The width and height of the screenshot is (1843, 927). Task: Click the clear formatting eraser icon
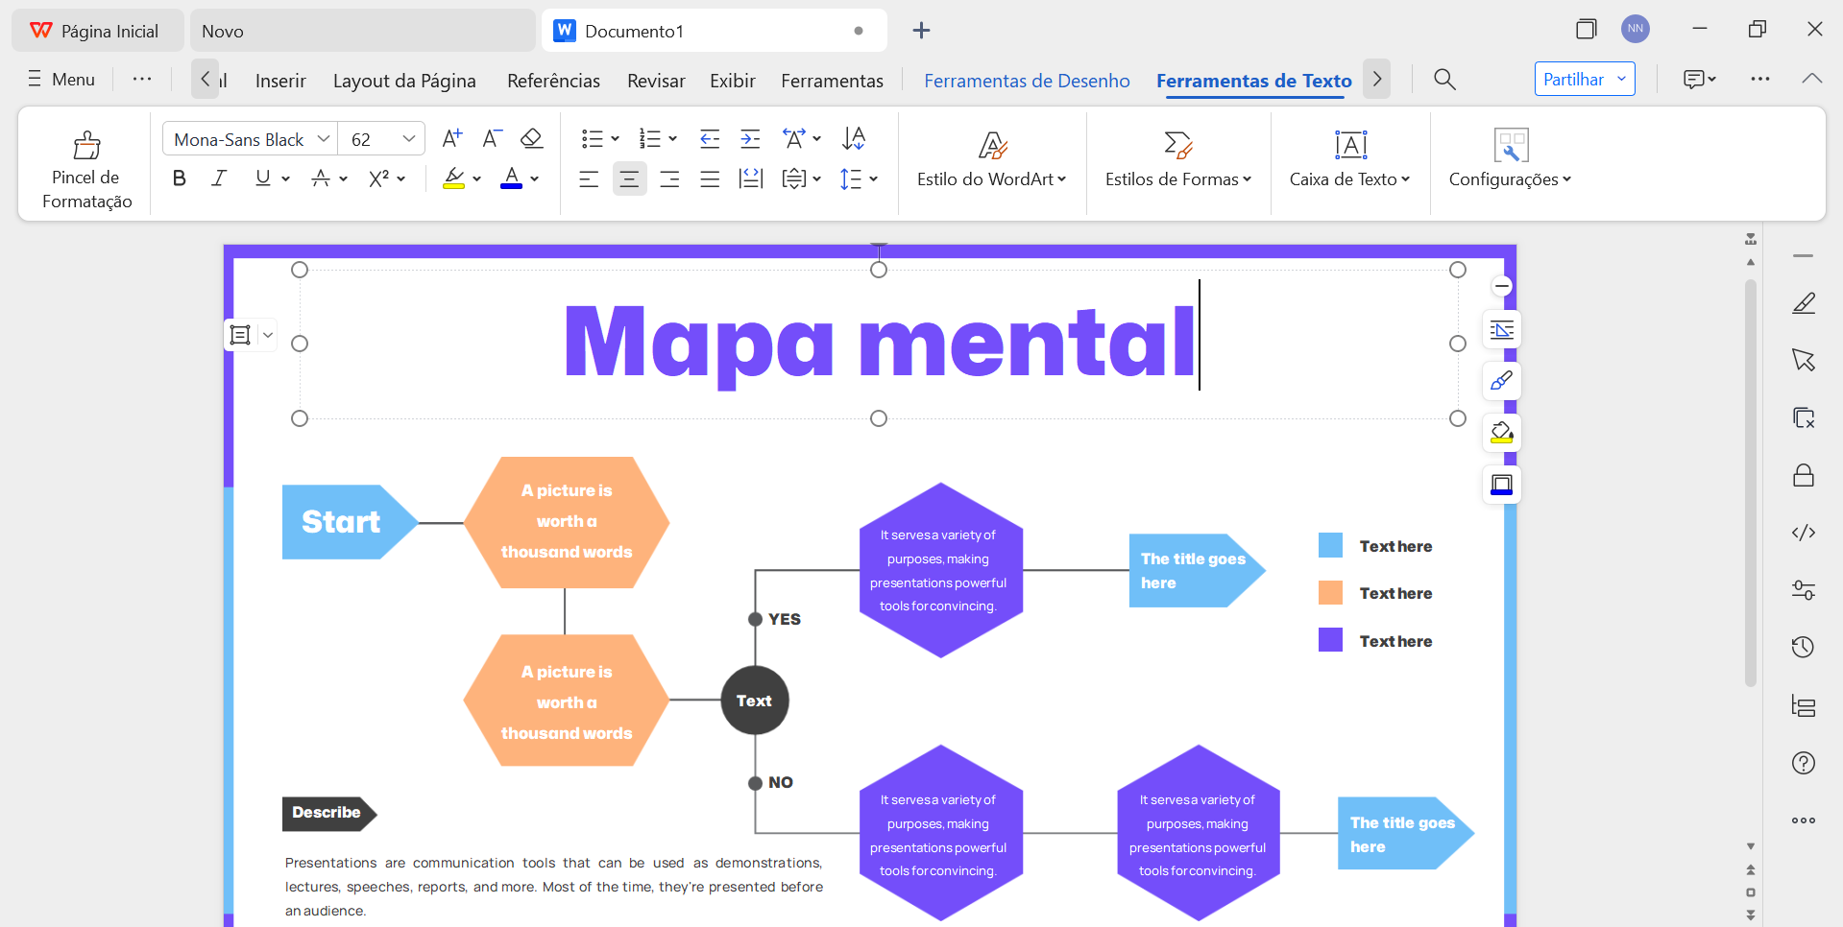(531, 139)
